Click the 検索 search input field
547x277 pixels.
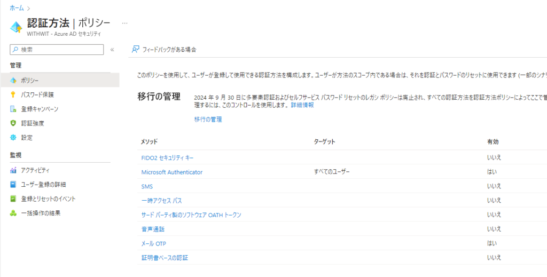click(x=57, y=50)
